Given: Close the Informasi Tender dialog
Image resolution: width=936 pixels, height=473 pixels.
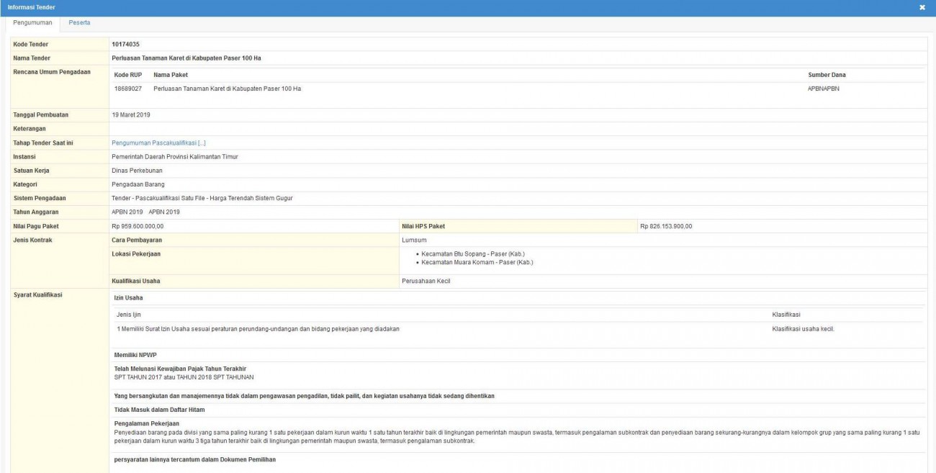Looking at the screenshot, I should pyautogui.click(x=922, y=7).
